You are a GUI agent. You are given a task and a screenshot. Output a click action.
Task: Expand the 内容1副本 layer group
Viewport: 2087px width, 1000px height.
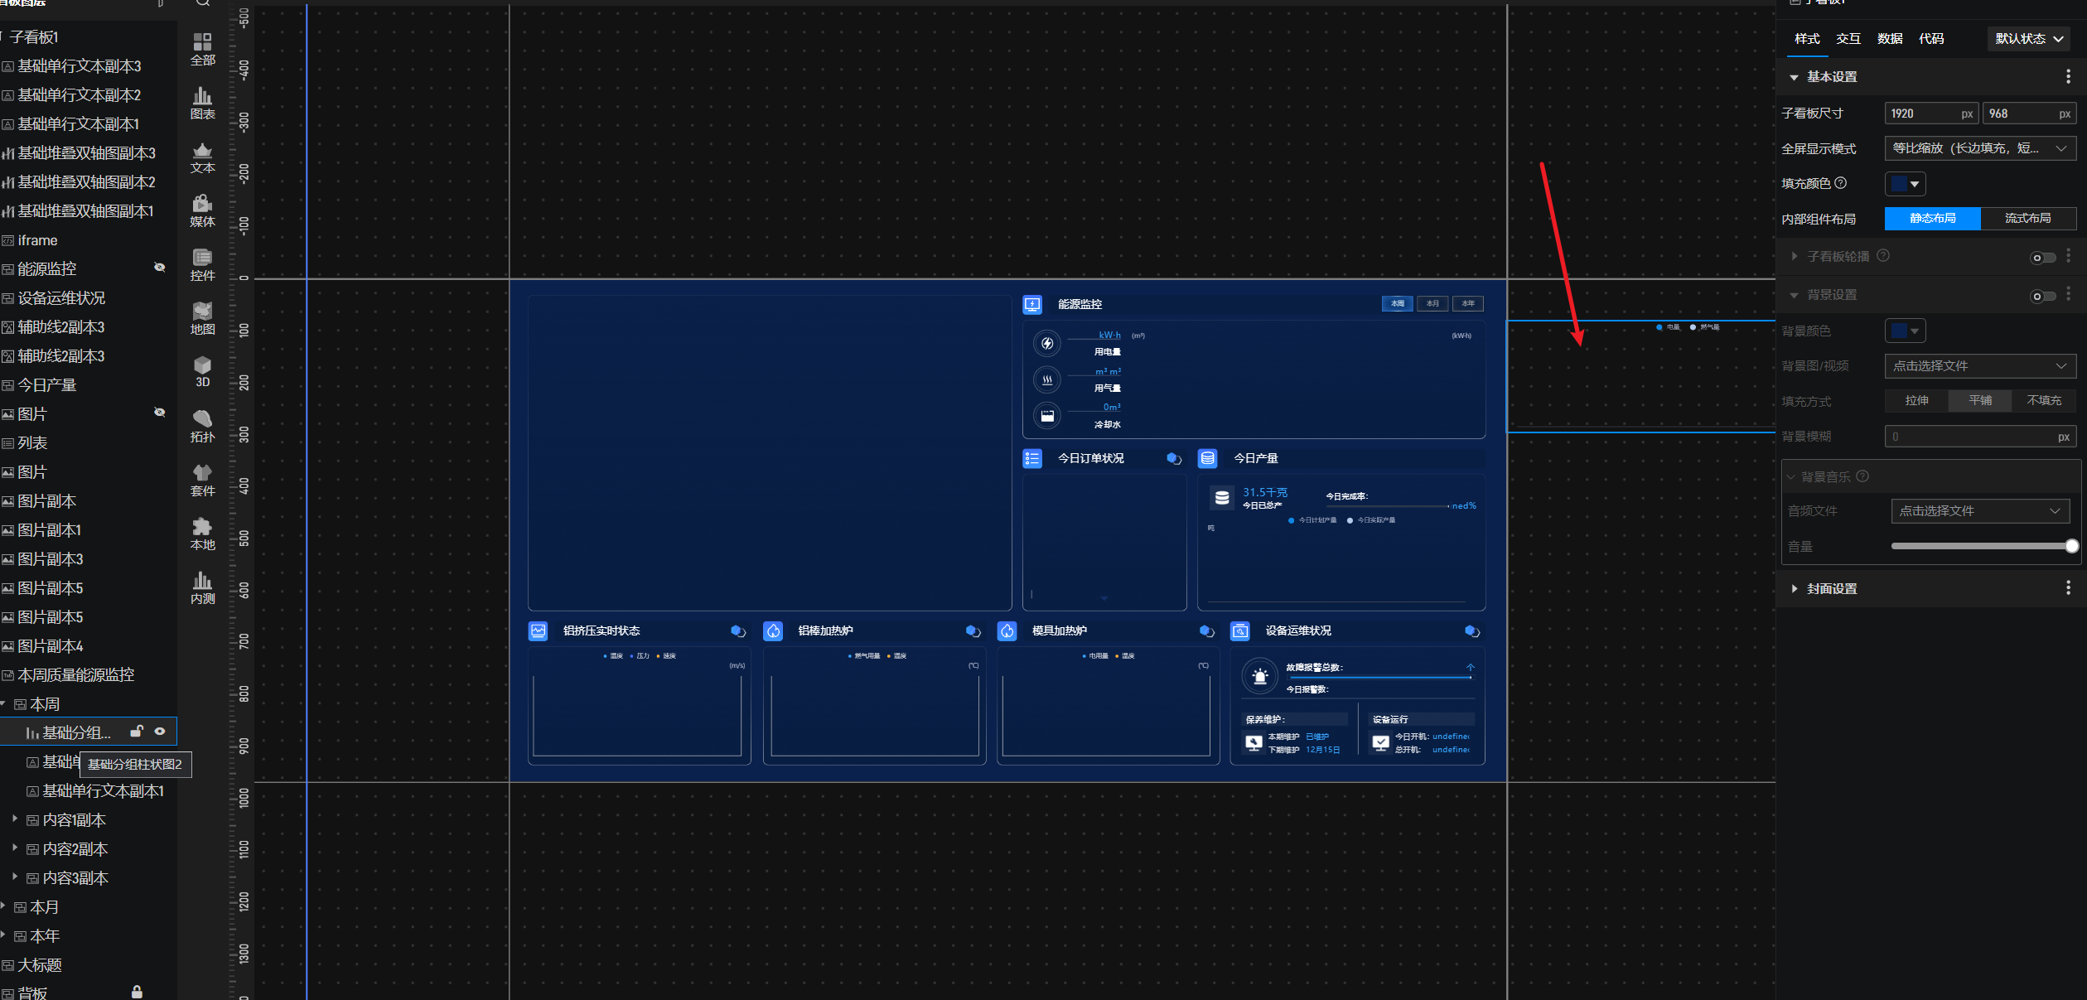point(15,819)
